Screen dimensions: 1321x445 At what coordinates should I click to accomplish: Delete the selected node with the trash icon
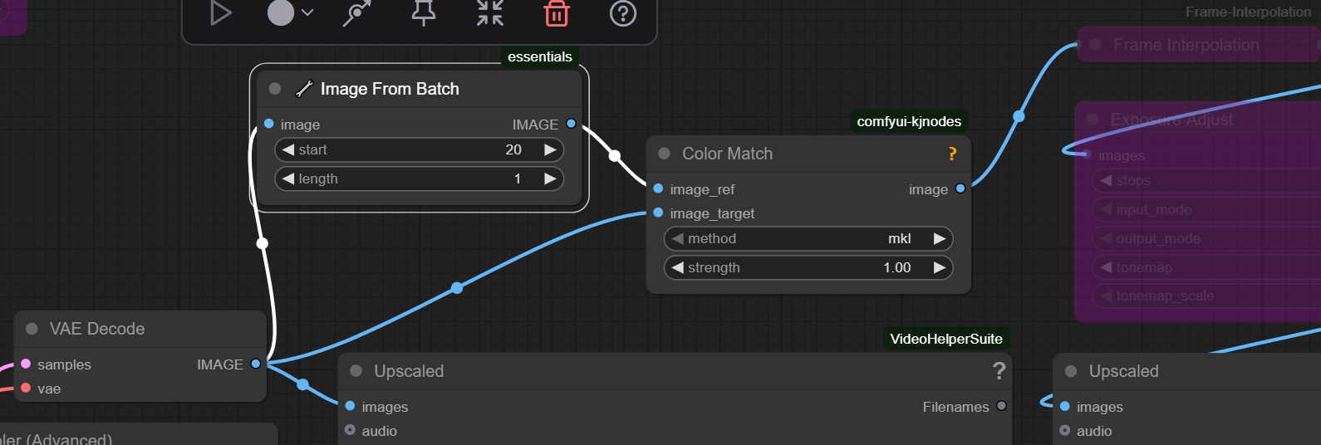556,13
